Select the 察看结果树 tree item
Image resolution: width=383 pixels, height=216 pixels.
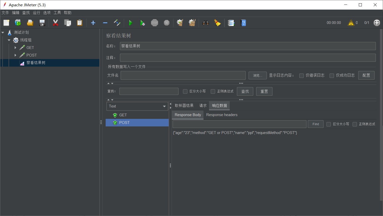36,63
